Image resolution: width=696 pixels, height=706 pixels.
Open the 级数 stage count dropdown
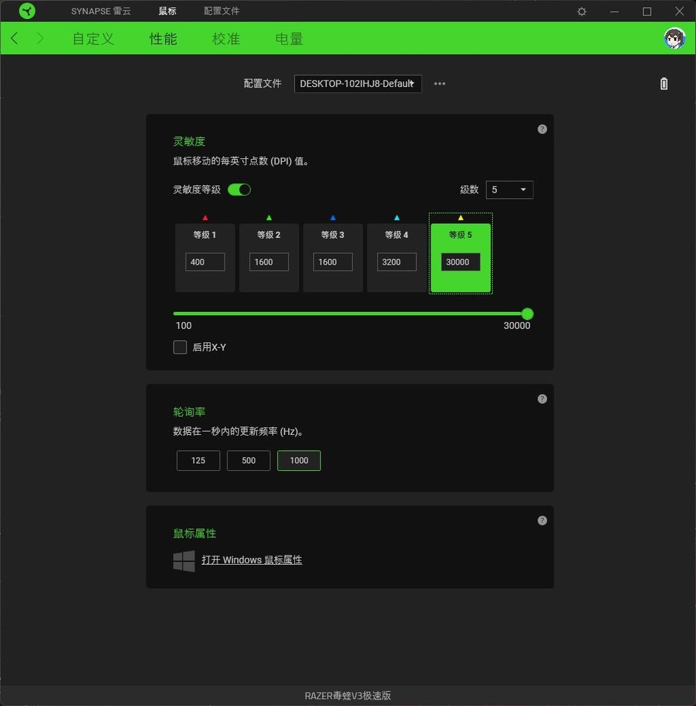[509, 189]
